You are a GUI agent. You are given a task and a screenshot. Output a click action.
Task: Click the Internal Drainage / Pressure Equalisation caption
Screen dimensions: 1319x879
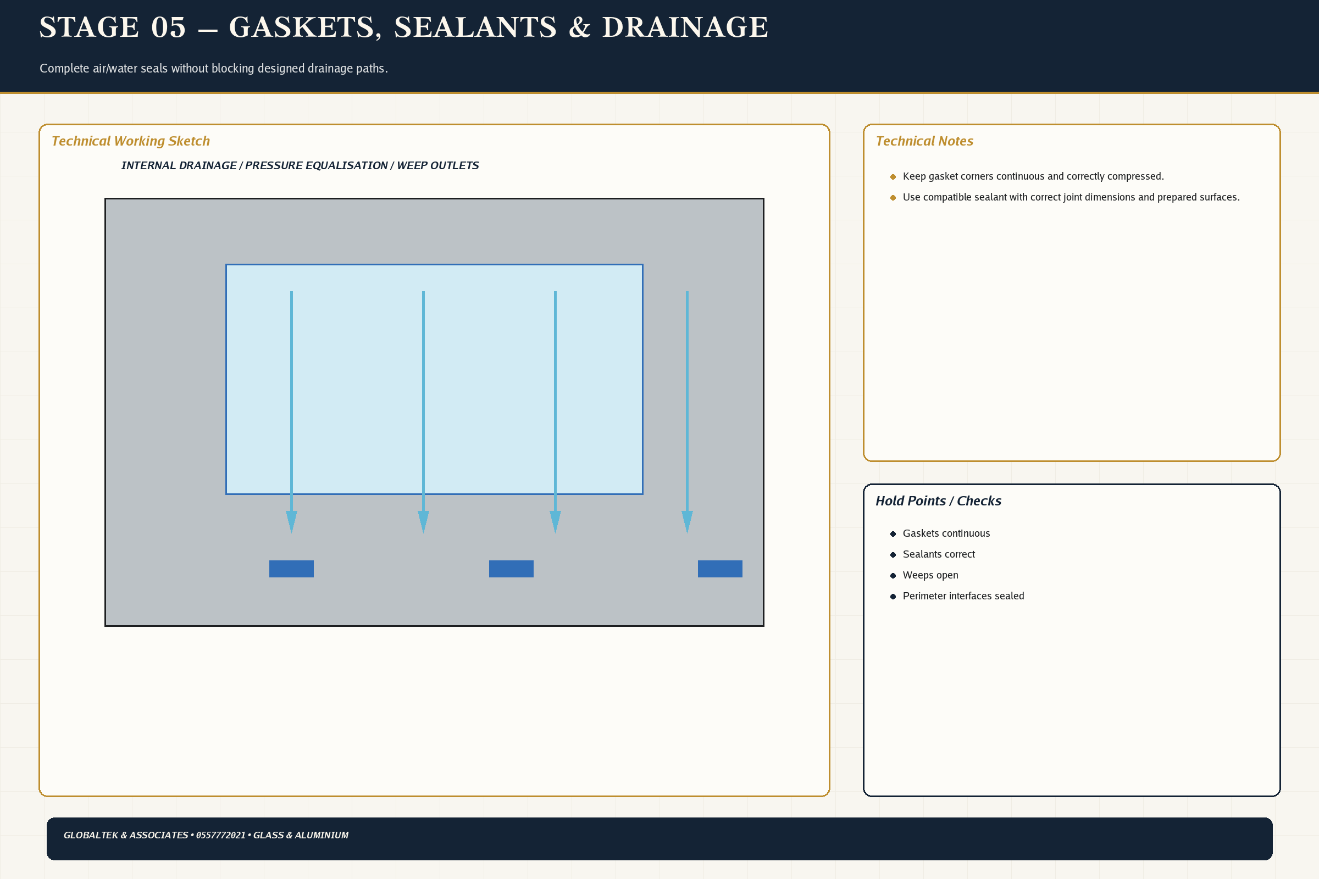[x=300, y=165]
